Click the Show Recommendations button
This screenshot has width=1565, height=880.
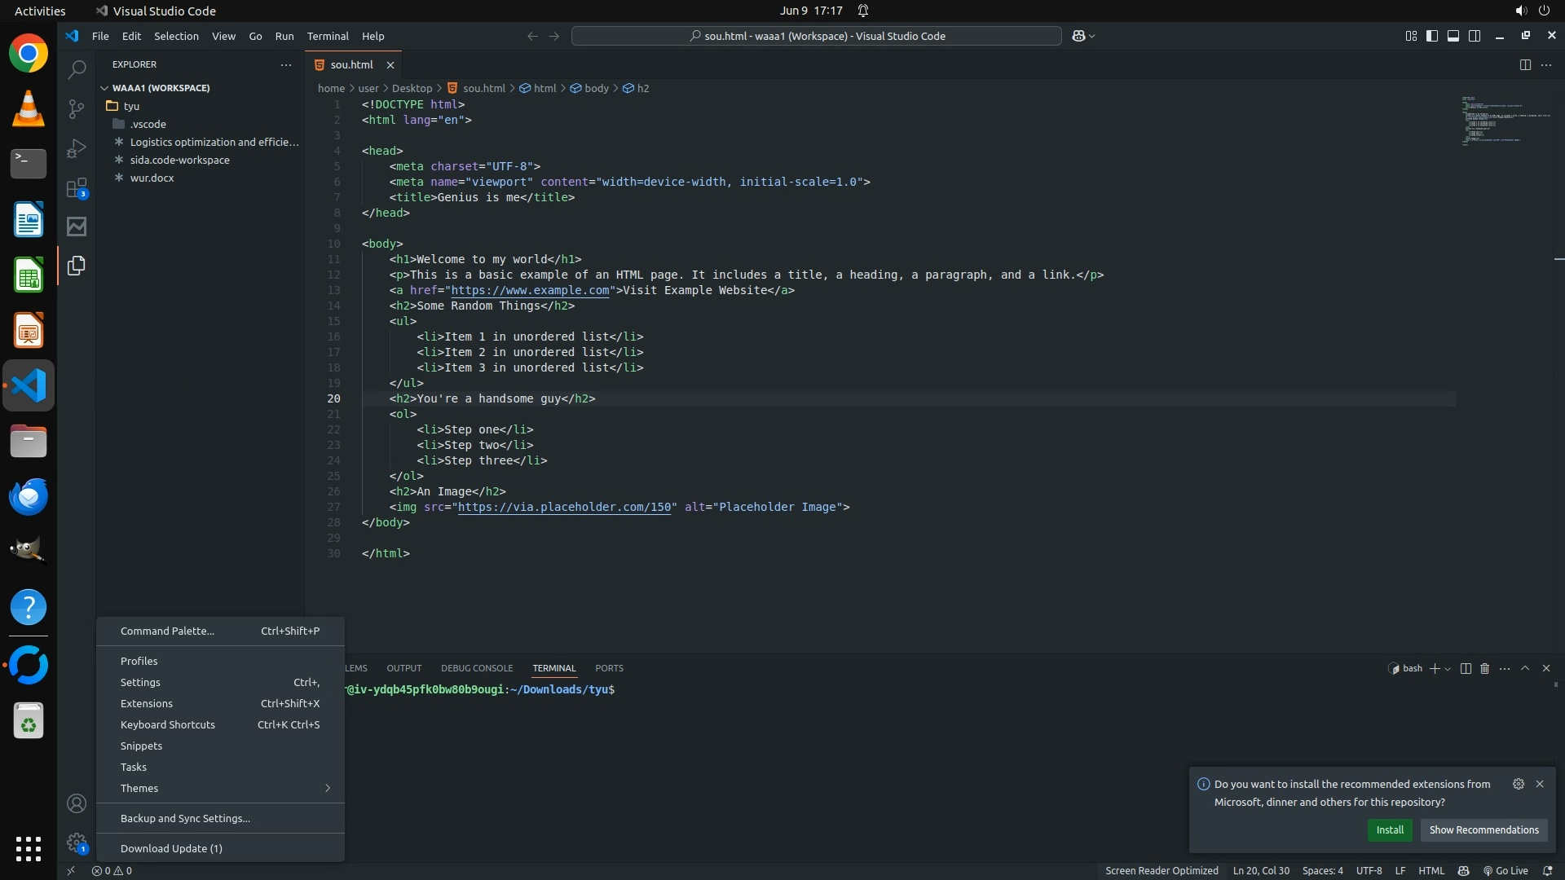click(1483, 829)
